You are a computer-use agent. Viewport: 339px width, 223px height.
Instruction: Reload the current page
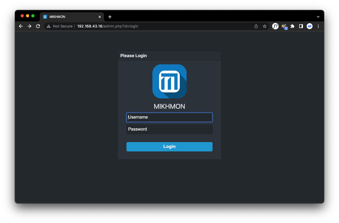38,26
